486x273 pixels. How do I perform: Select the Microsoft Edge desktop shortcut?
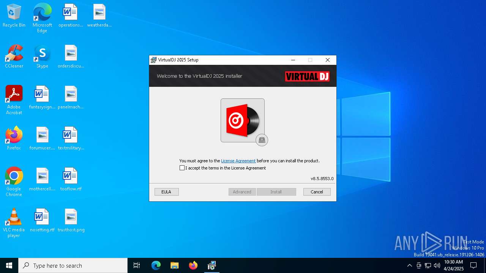point(42,18)
